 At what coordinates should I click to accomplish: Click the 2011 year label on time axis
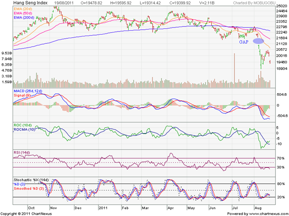point(103,208)
